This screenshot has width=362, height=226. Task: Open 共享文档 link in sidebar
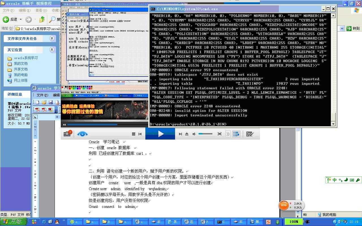tap(21, 69)
